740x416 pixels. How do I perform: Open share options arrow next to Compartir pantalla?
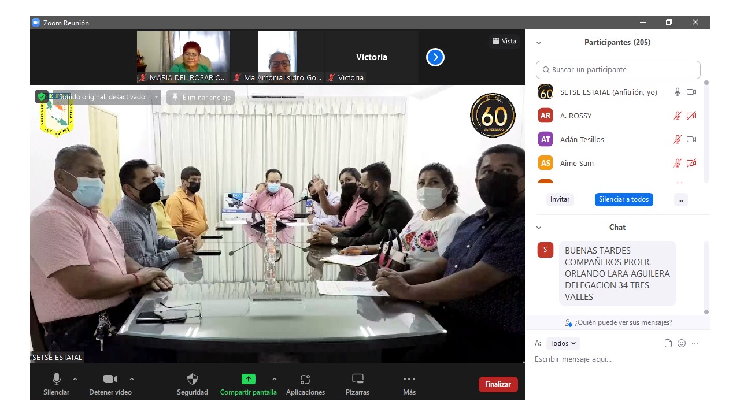point(274,379)
